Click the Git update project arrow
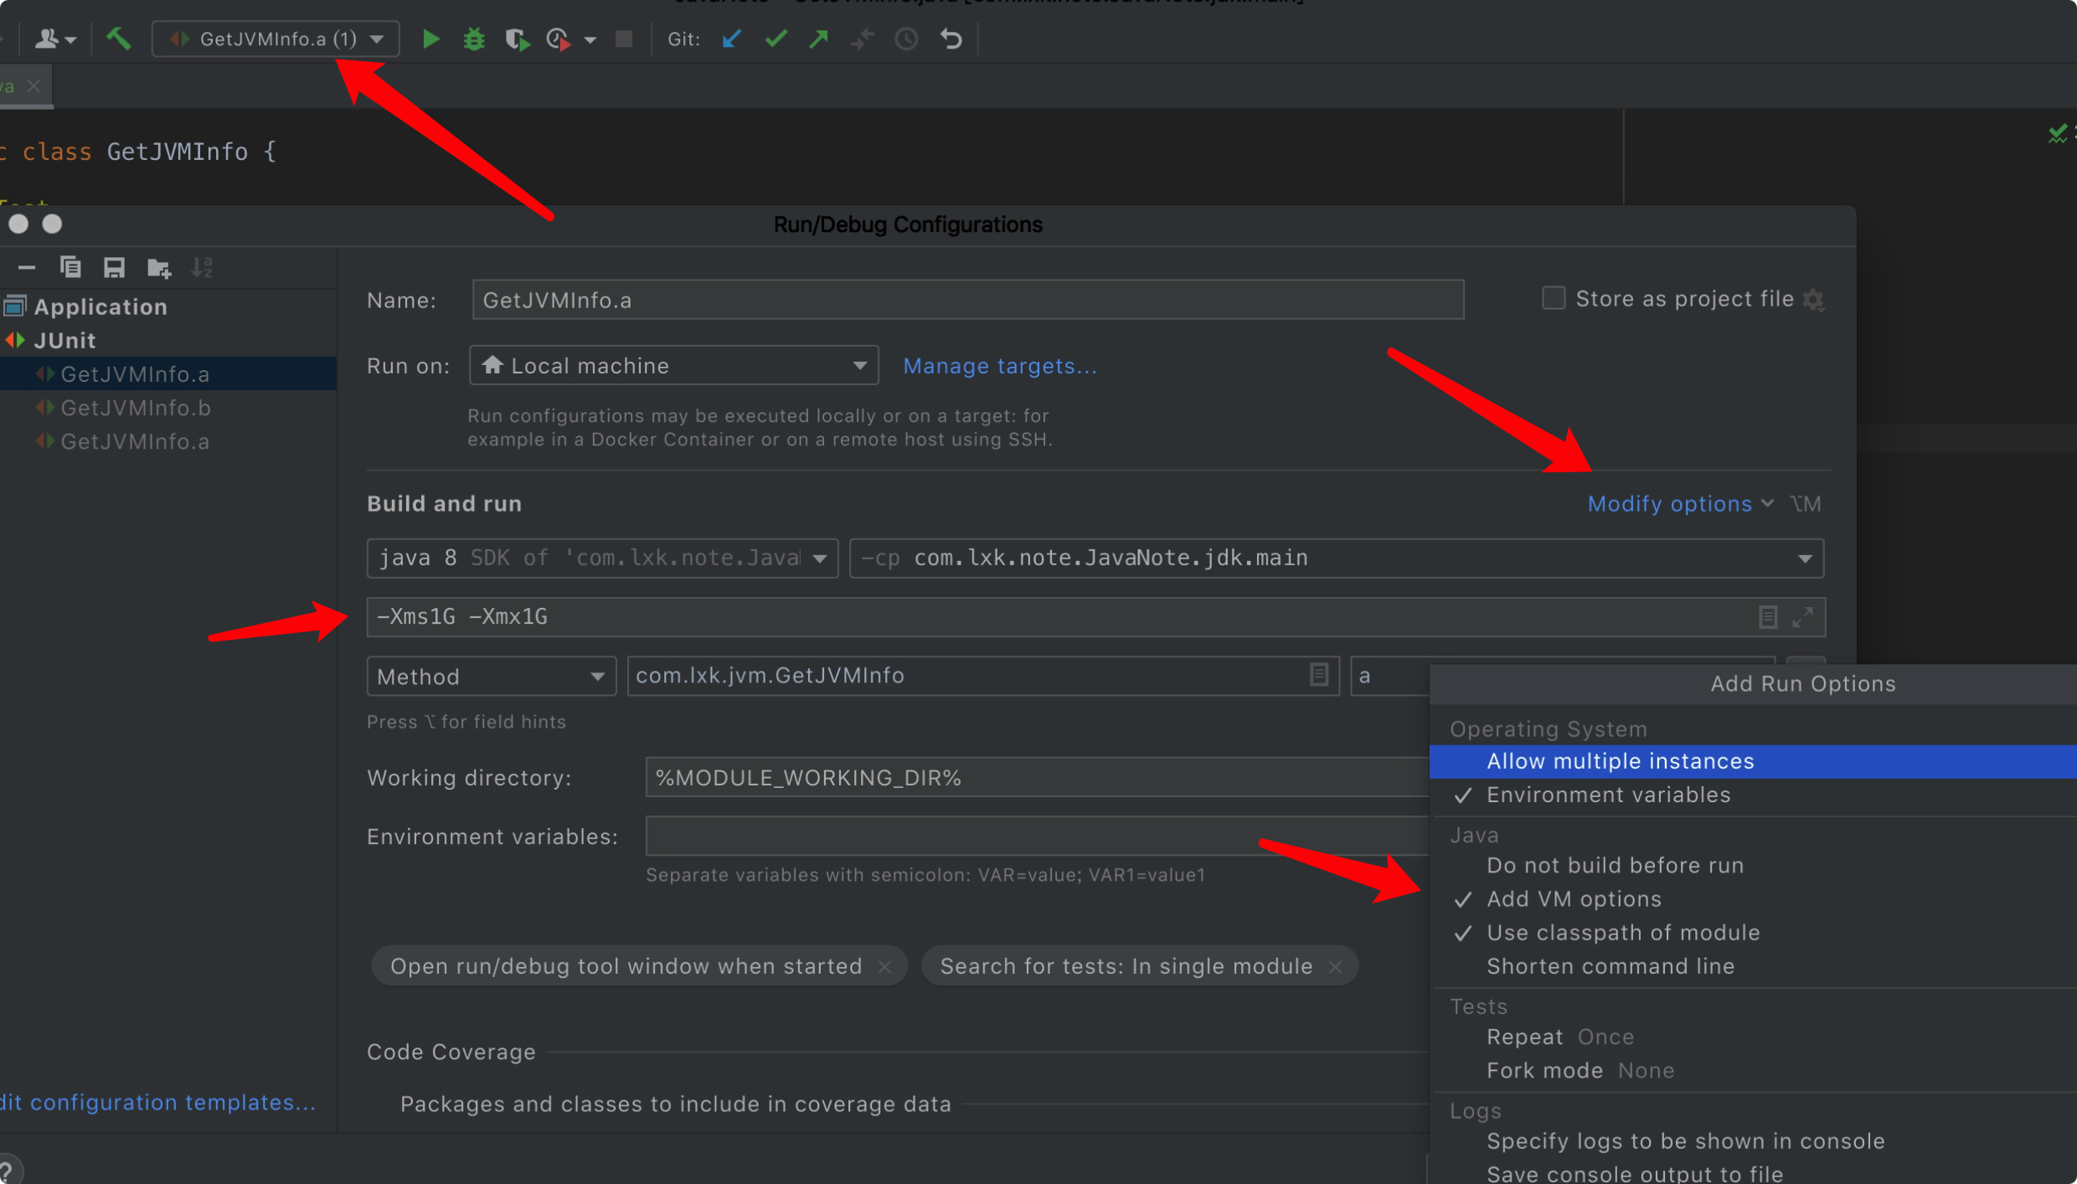This screenshot has width=2077, height=1184. tap(731, 39)
